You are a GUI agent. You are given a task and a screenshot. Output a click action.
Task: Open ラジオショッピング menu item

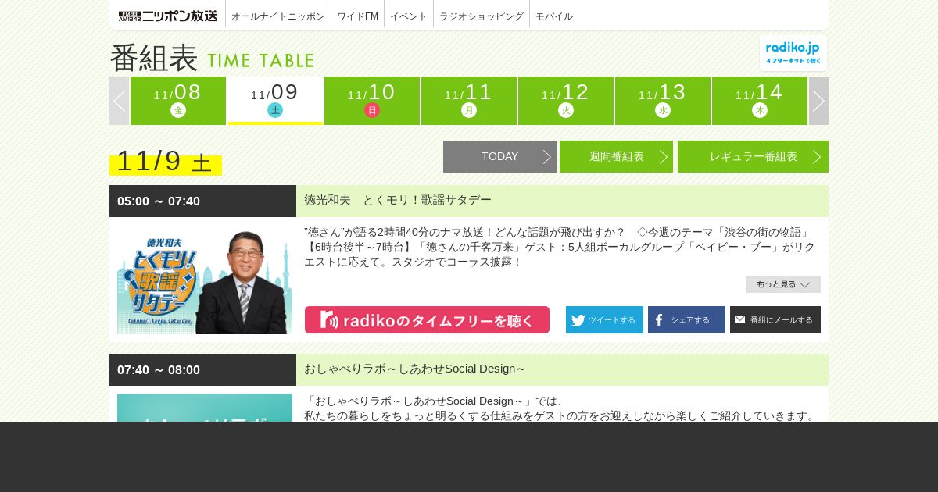pyautogui.click(x=482, y=16)
